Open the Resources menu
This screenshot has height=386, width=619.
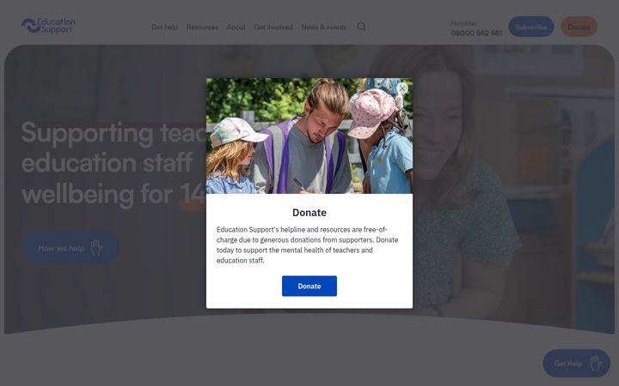(x=202, y=27)
